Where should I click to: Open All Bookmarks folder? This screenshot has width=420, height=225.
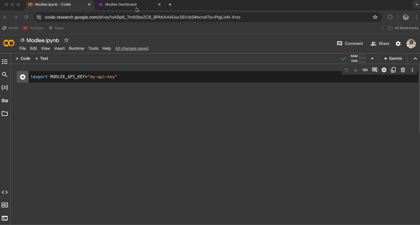pyautogui.click(x=403, y=28)
